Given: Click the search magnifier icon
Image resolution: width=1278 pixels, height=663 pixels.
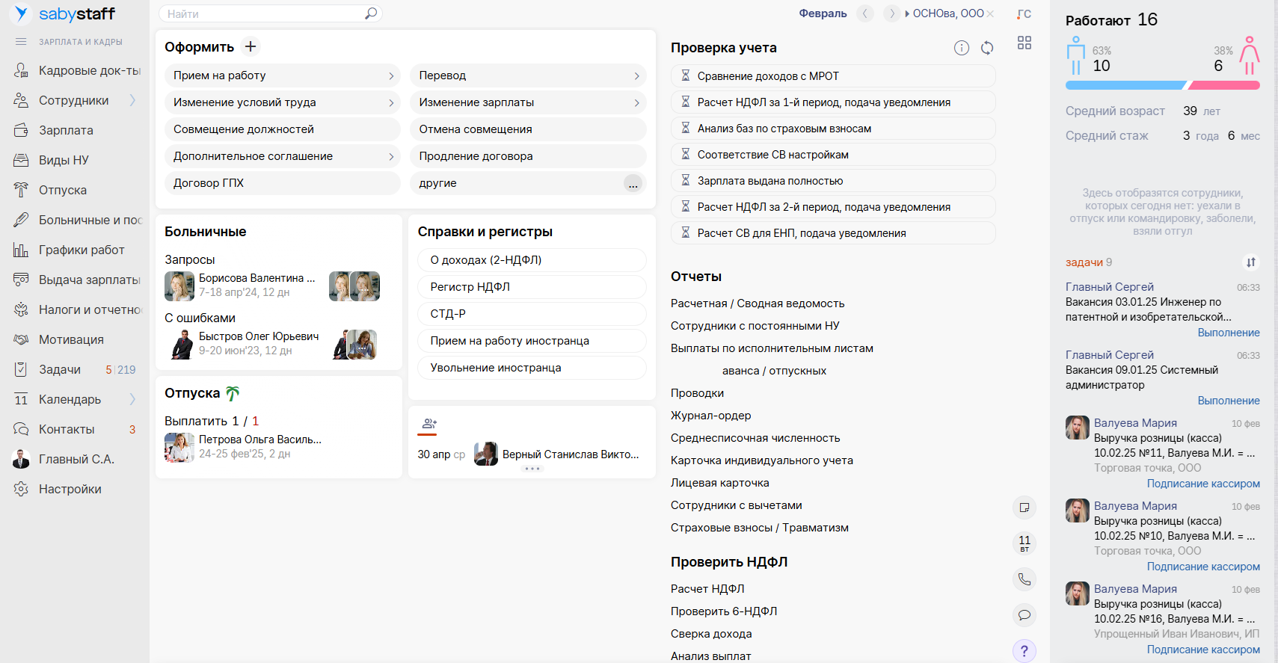Looking at the screenshot, I should pos(370,13).
